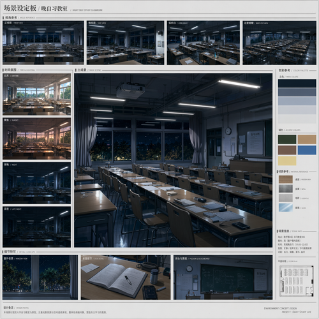Click the large main scene classroom image
Image resolution: width=319 pixels, height=319 pixels.
pos(173,160)
